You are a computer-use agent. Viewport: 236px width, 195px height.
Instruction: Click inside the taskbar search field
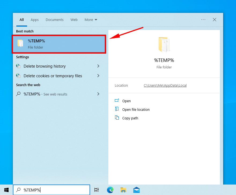tap(51, 190)
